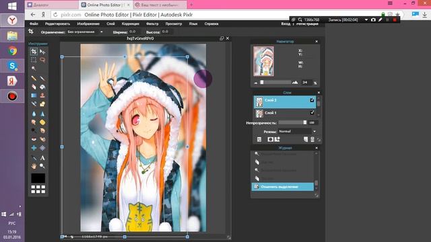Viewport: 431px width, 242px height.
Task: Select the Blur droplet tool
Action: 34,114
